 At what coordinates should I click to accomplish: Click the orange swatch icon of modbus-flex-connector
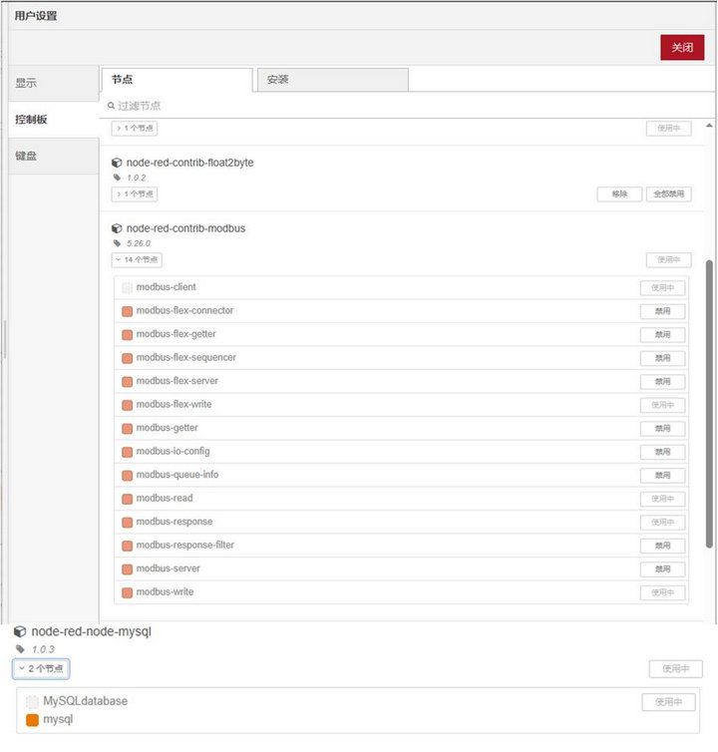pyautogui.click(x=127, y=311)
